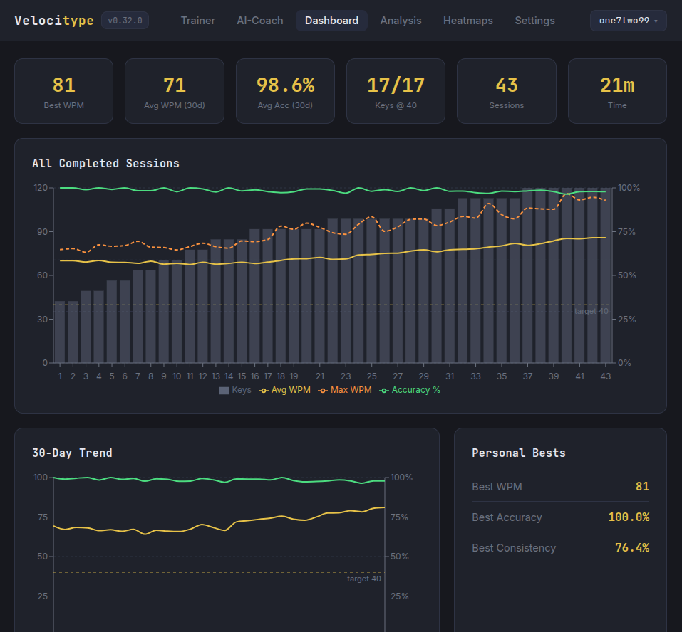The width and height of the screenshot is (682, 632).
Task: Open the Analysis tab
Action: [401, 21]
